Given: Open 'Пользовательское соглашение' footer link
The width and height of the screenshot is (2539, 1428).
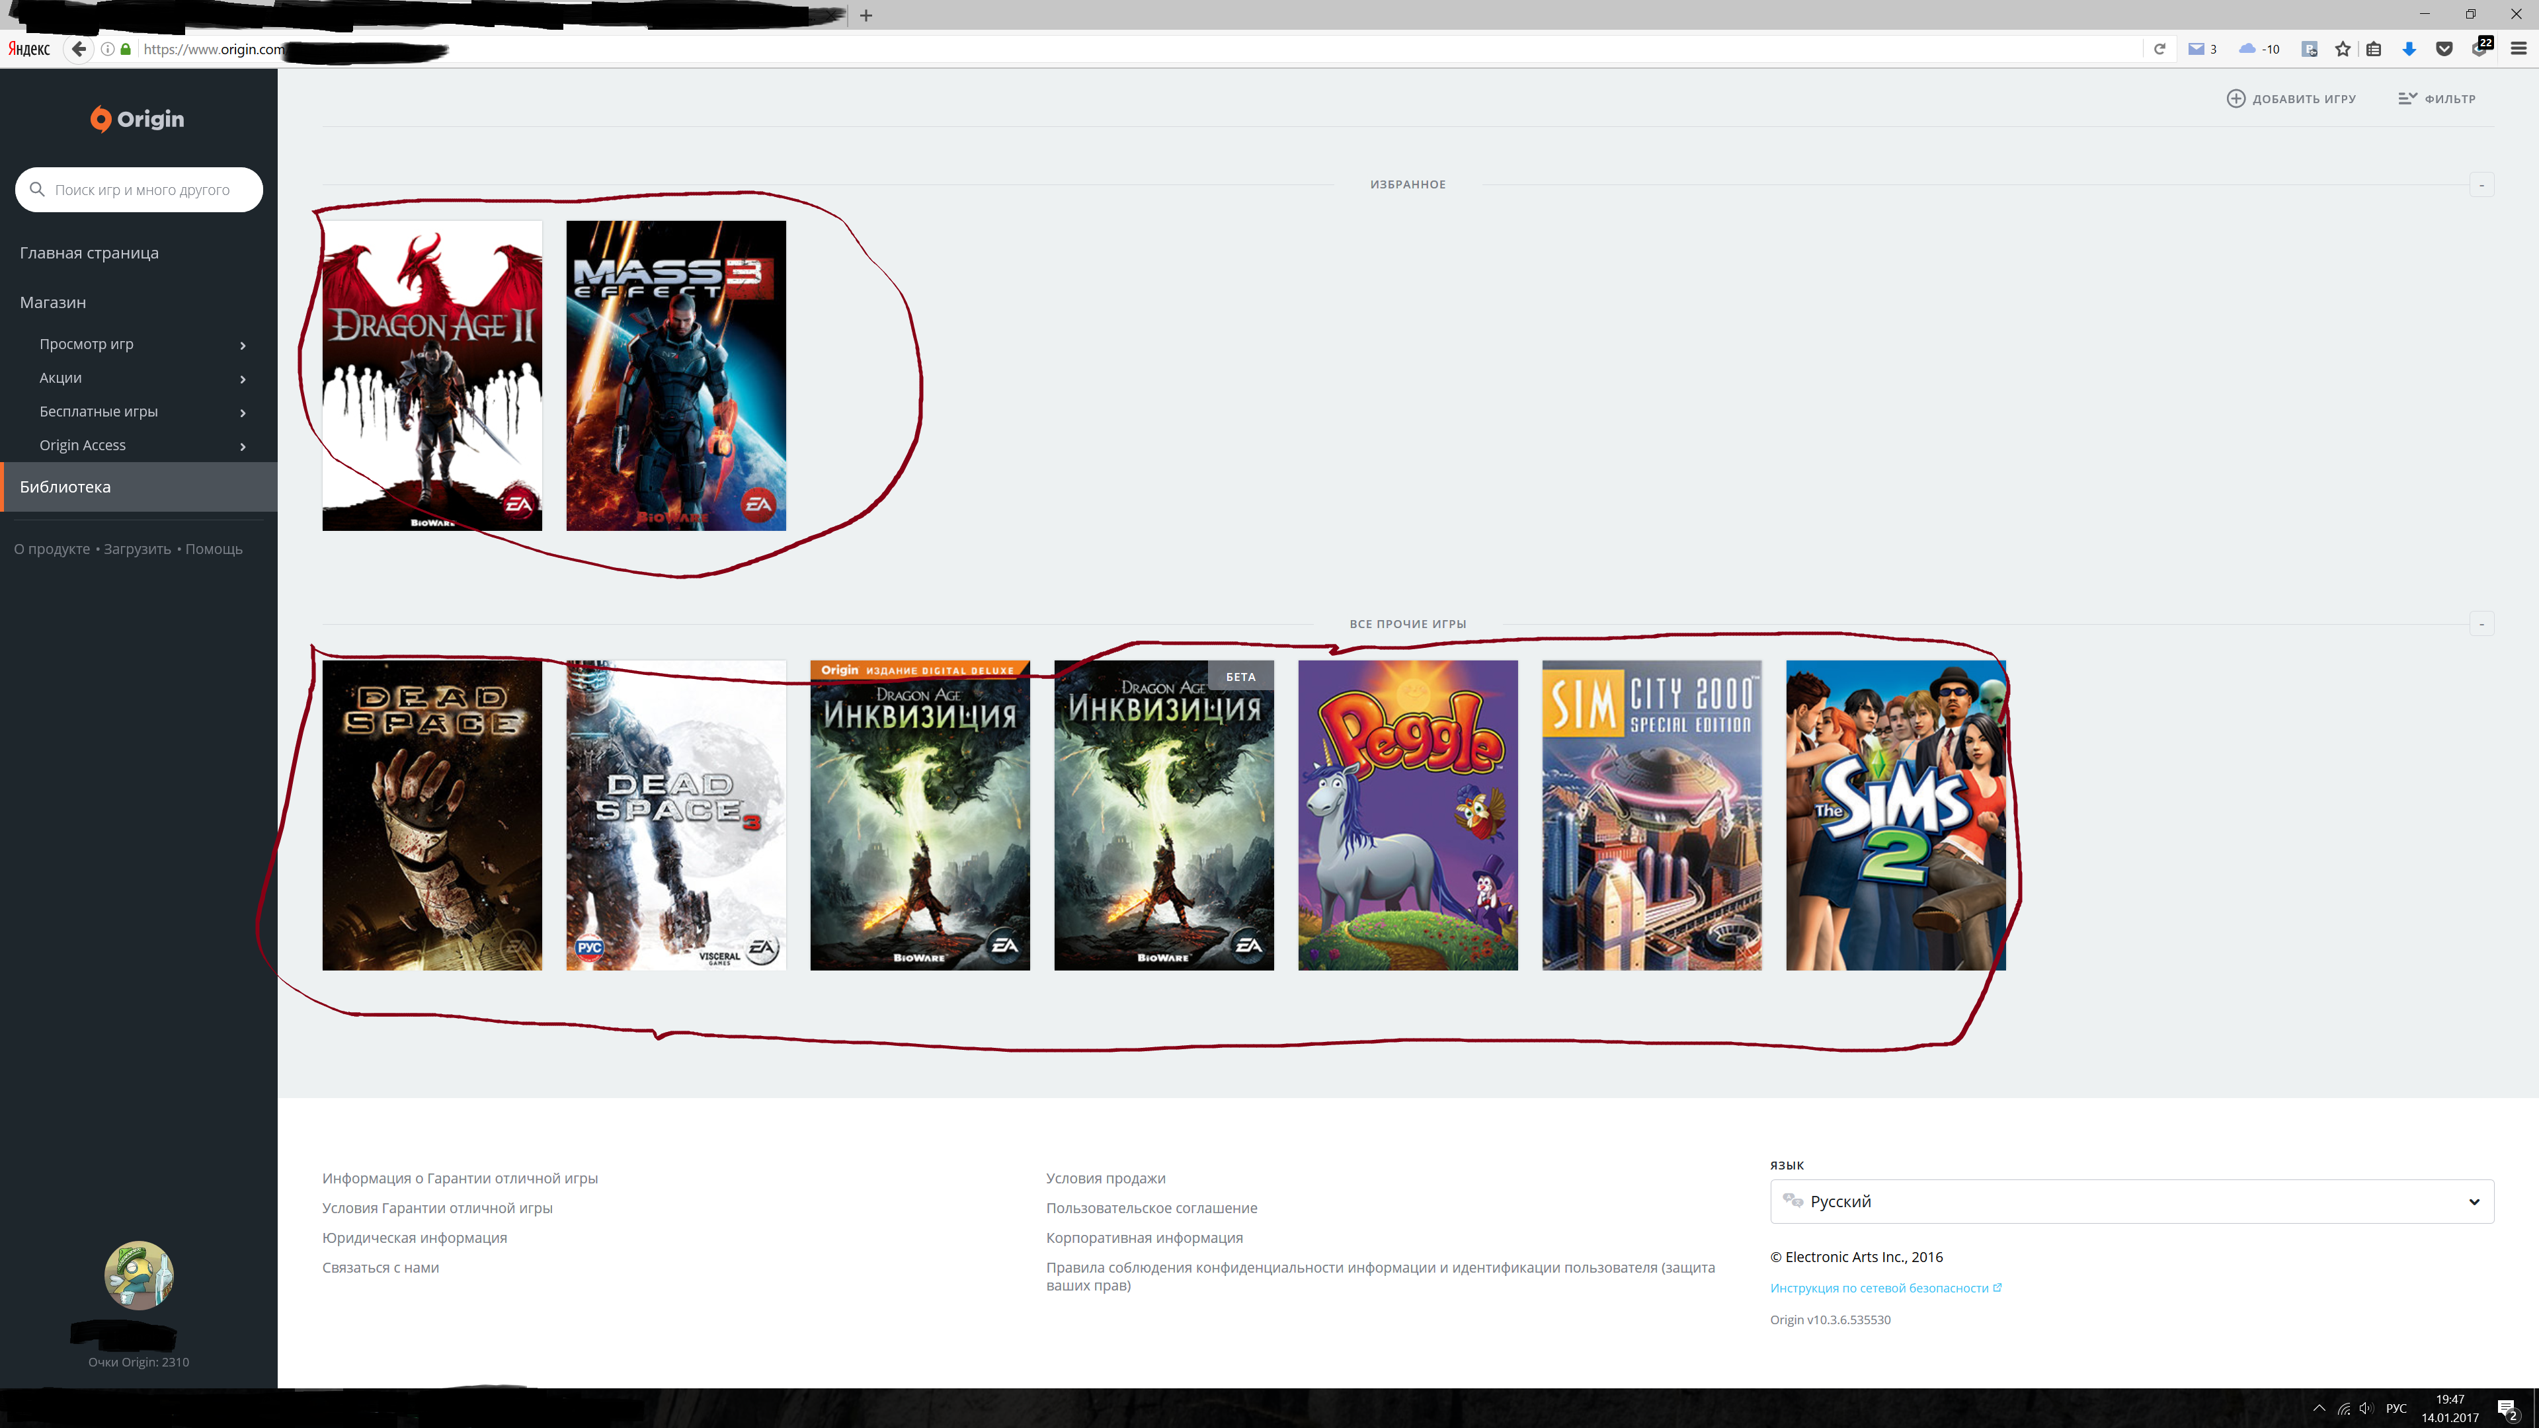Looking at the screenshot, I should point(1151,1209).
